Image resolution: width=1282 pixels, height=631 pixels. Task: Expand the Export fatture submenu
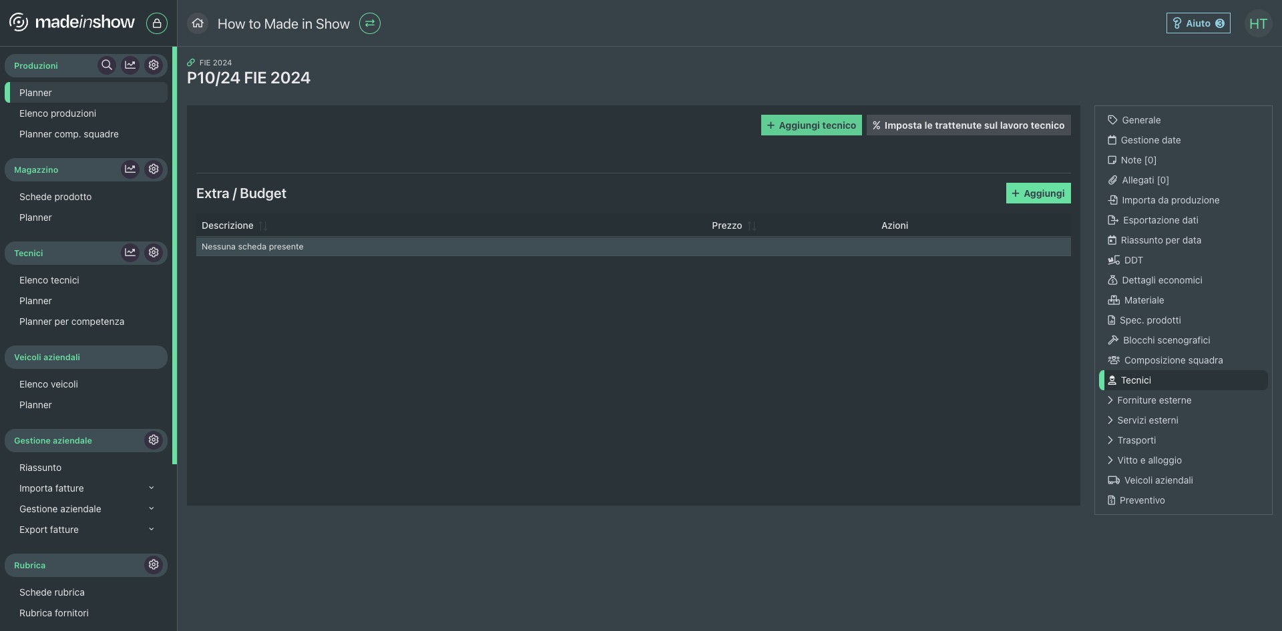pyautogui.click(x=151, y=530)
